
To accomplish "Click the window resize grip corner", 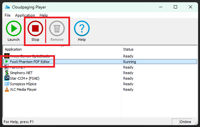I will click(196, 123).
